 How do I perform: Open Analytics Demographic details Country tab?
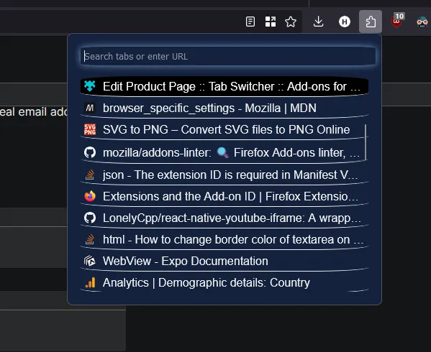coord(224,282)
